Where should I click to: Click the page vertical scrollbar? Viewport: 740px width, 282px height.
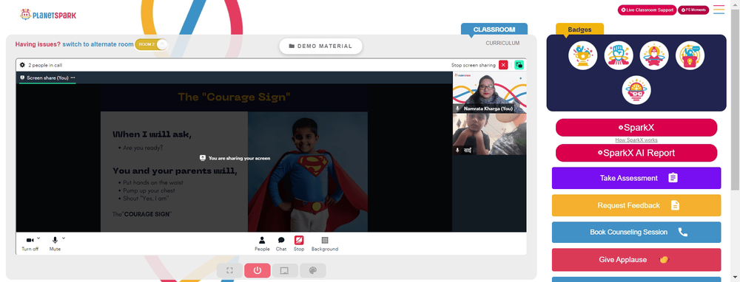[x=736, y=99]
